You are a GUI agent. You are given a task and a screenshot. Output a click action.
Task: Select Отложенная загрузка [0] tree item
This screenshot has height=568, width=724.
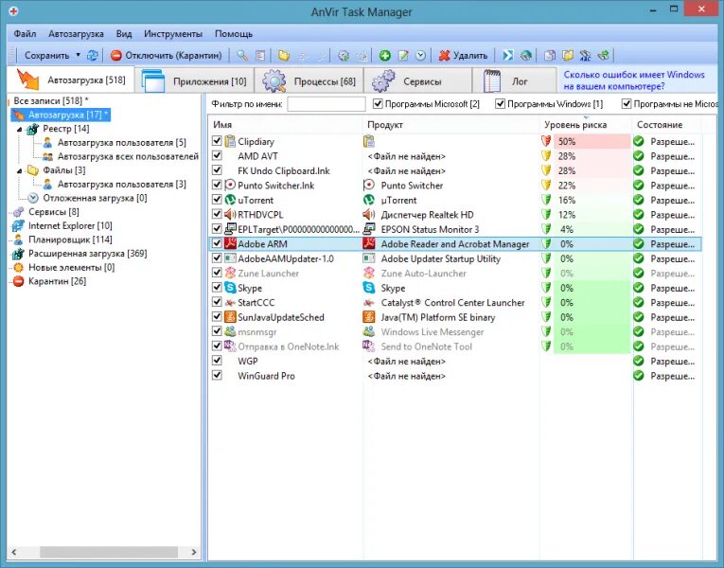(x=95, y=198)
